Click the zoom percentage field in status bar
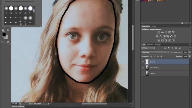This screenshot has width=192, height=108. pos(15,104)
